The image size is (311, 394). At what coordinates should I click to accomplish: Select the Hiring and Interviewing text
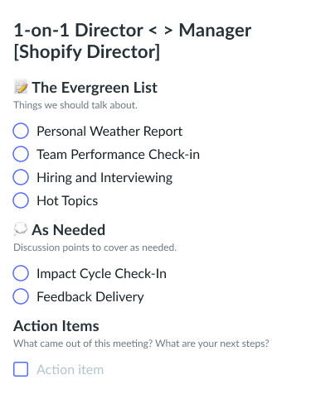point(104,177)
